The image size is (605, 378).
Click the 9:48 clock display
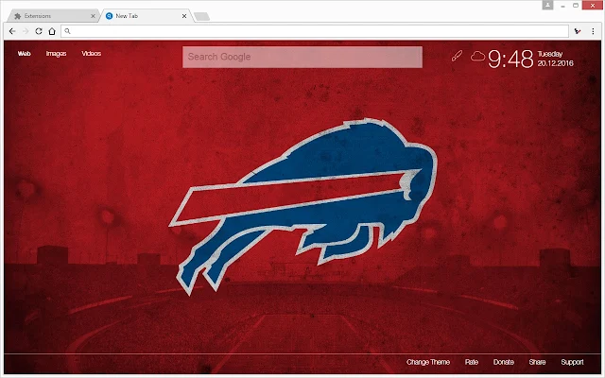coord(510,59)
